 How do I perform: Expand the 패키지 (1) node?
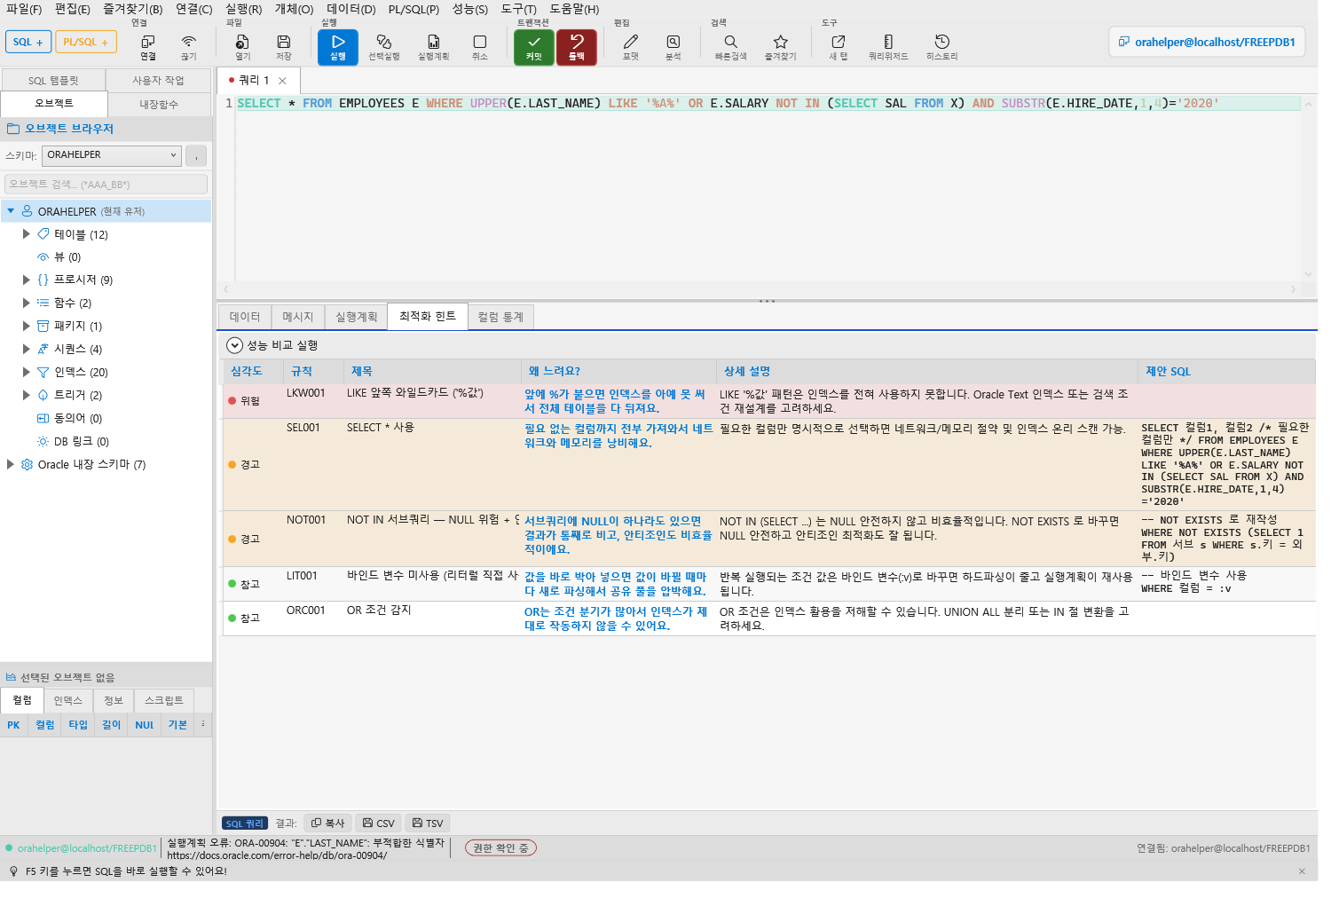click(x=27, y=326)
